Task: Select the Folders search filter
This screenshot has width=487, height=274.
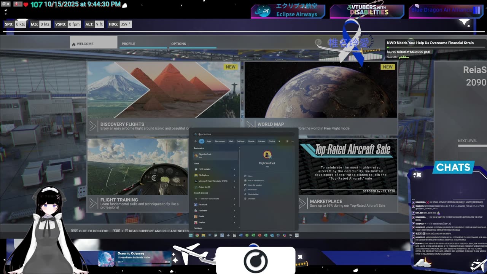Action: point(261,141)
